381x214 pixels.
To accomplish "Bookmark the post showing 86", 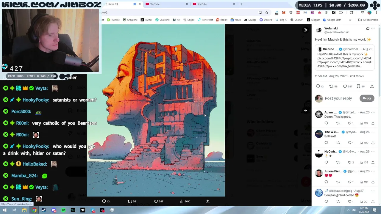I will 360,86.
